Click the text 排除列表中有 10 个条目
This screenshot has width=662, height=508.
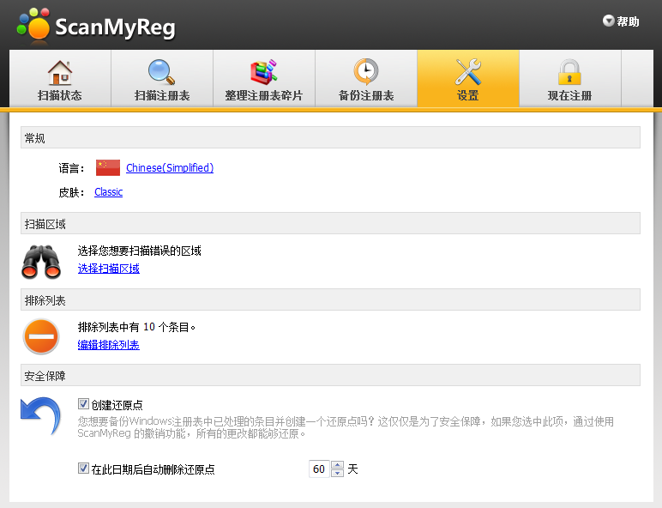(136, 327)
